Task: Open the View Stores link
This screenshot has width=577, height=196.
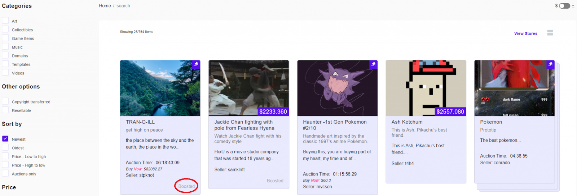Action: point(526,33)
